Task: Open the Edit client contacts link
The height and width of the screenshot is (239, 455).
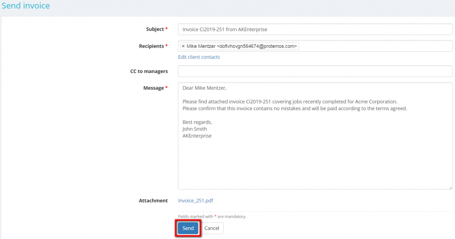Action: [x=199, y=57]
